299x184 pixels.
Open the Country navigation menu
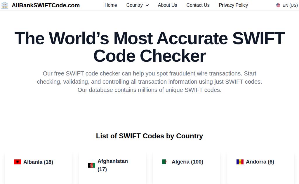tap(135, 5)
